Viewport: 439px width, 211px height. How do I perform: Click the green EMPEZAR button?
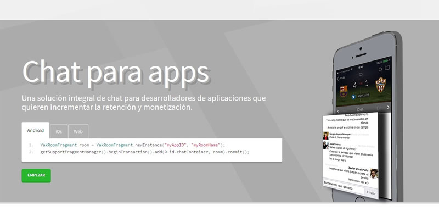(x=36, y=175)
